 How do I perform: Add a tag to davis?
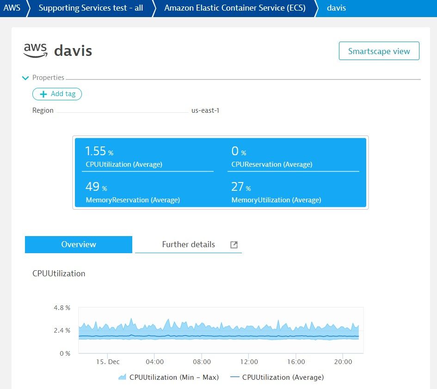[57, 94]
